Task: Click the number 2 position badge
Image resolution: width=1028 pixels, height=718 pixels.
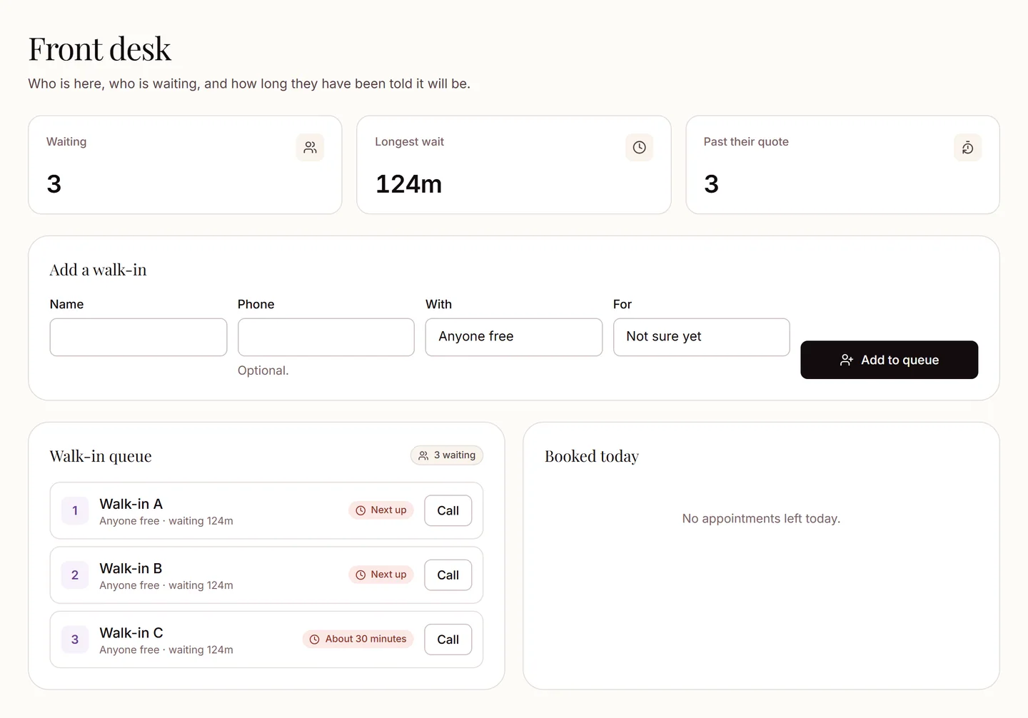Action: [x=75, y=575]
